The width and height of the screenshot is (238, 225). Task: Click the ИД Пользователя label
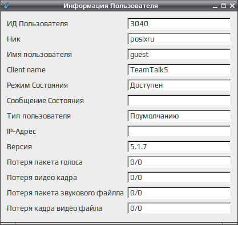click(x=37, y=24)
